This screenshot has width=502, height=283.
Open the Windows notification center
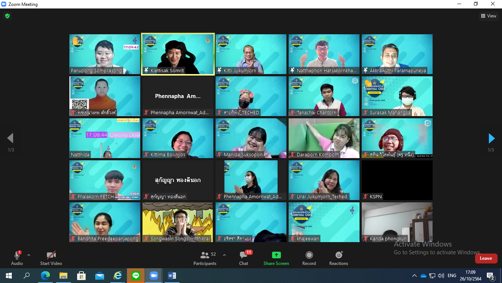click(x=491, y=276)
